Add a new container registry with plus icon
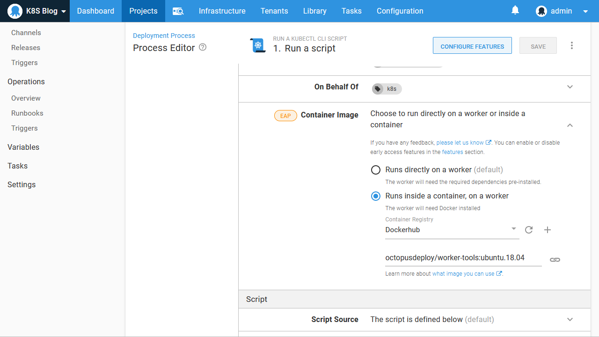 tap(548, 230)
